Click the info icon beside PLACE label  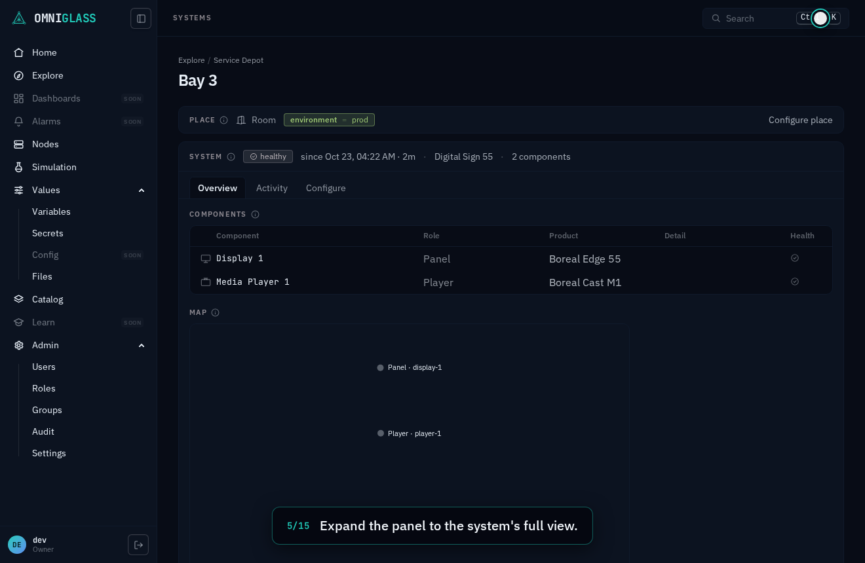pyautogui.click(x=223, y=120)
